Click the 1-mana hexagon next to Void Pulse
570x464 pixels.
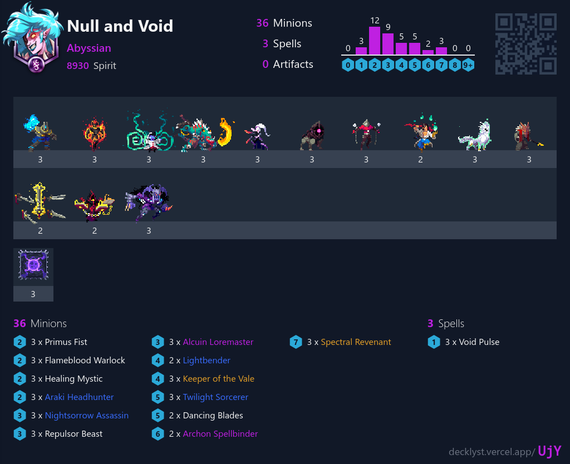coord(434,342)
